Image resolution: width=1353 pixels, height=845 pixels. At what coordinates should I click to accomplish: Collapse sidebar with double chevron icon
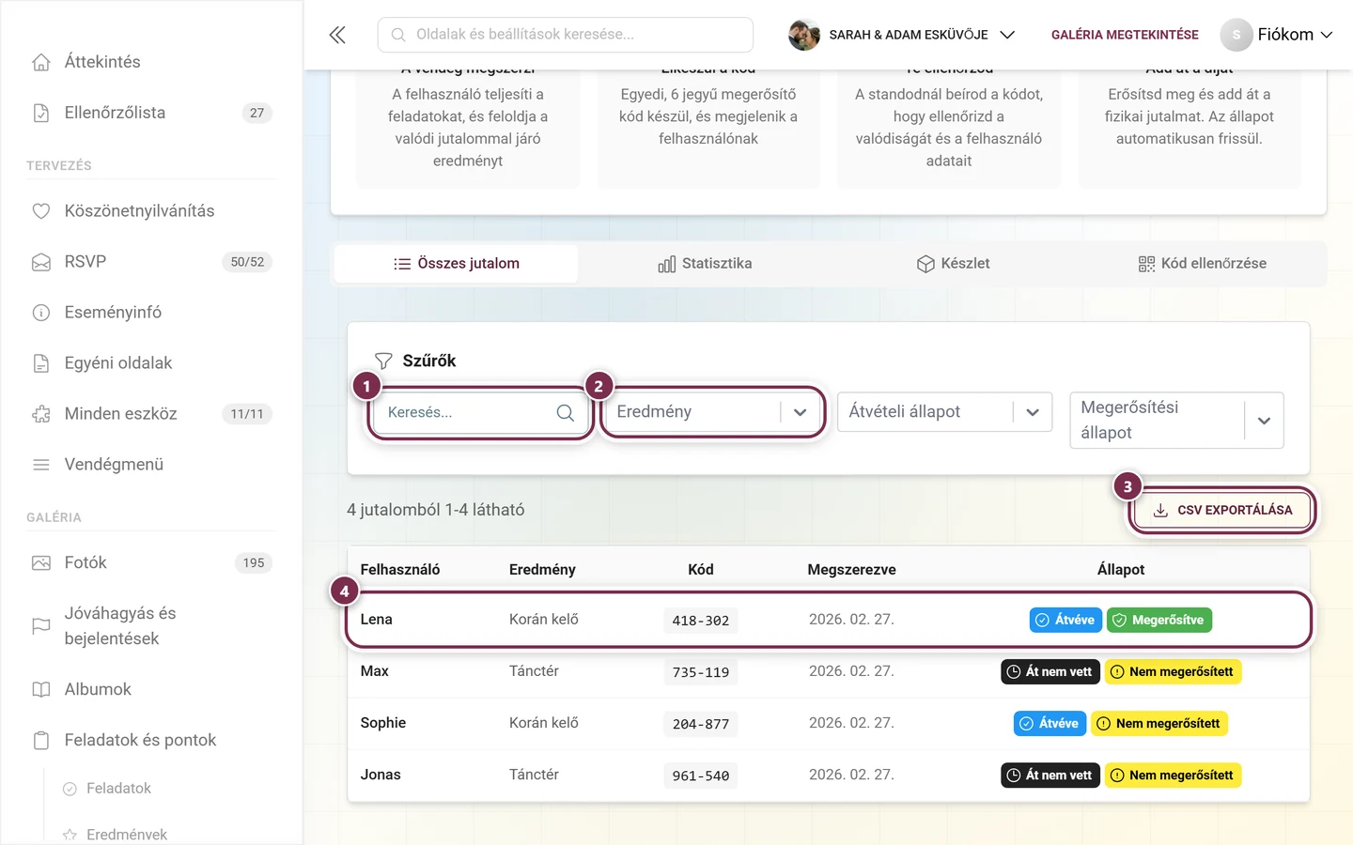pos(337,35)
